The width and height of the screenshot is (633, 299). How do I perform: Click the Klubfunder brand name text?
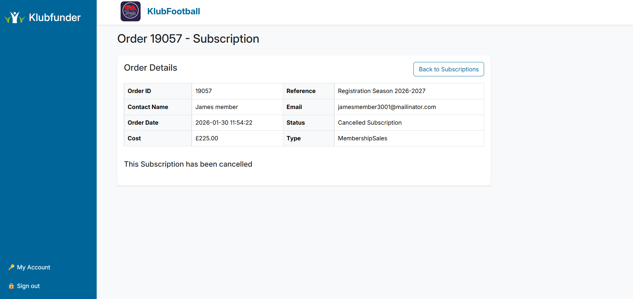pyautogui.click(x=55, y=17)
